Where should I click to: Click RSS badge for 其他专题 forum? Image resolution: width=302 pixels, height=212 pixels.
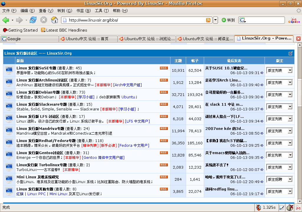tap(164, 189)
